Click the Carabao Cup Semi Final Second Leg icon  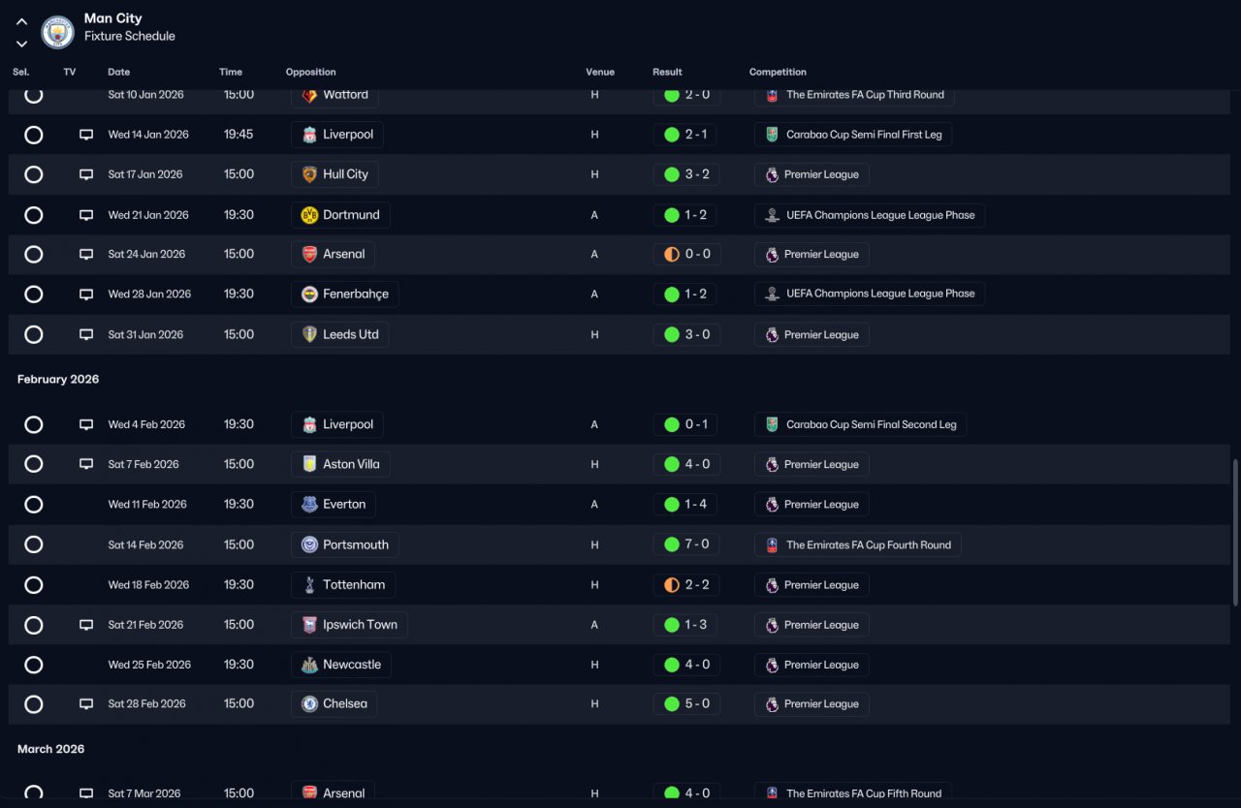point(772,424)
